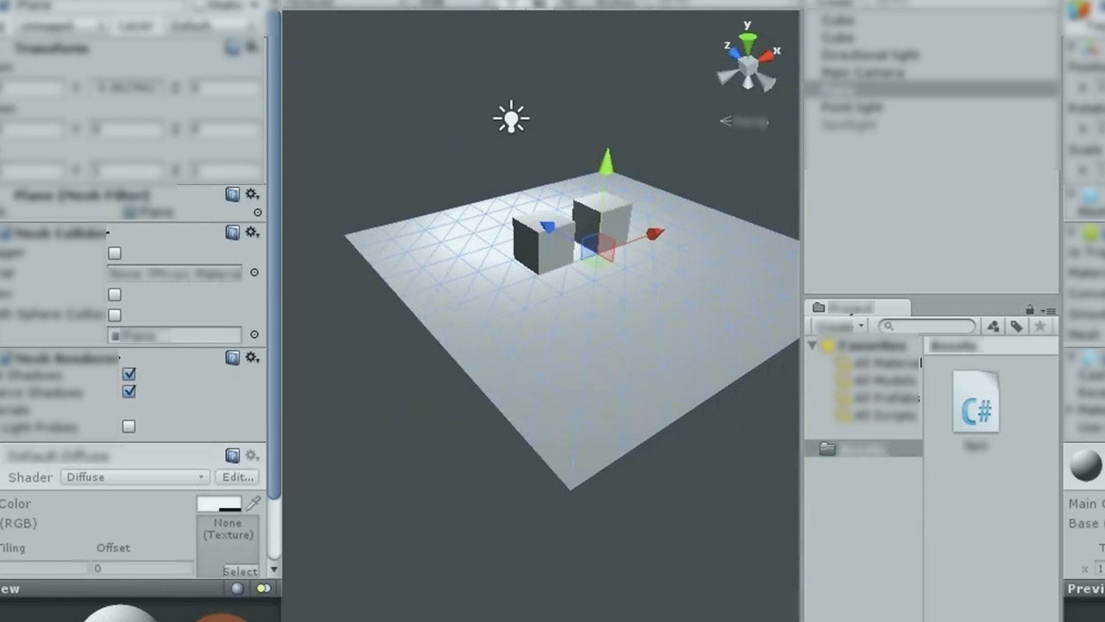Open the Shader dropdown showing Diffuse
Viewport: 1105px width, 622px height.
coord(134,476)
